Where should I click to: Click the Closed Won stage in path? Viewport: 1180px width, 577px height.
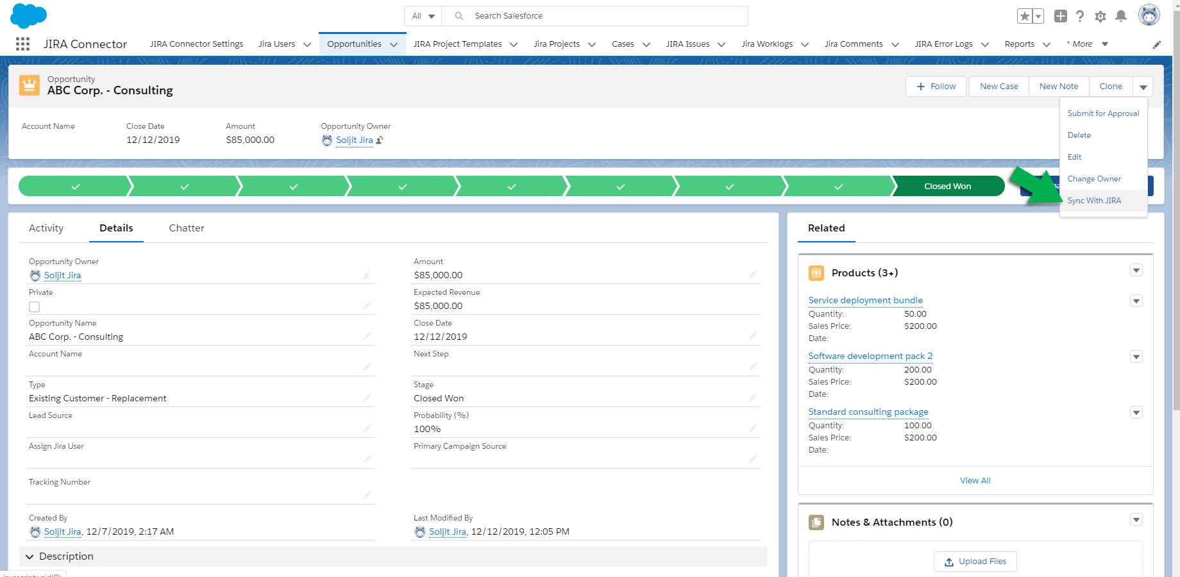947,187
